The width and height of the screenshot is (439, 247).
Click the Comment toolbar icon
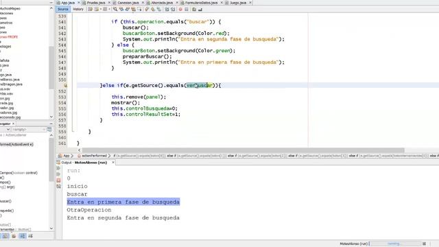point(194,9)
